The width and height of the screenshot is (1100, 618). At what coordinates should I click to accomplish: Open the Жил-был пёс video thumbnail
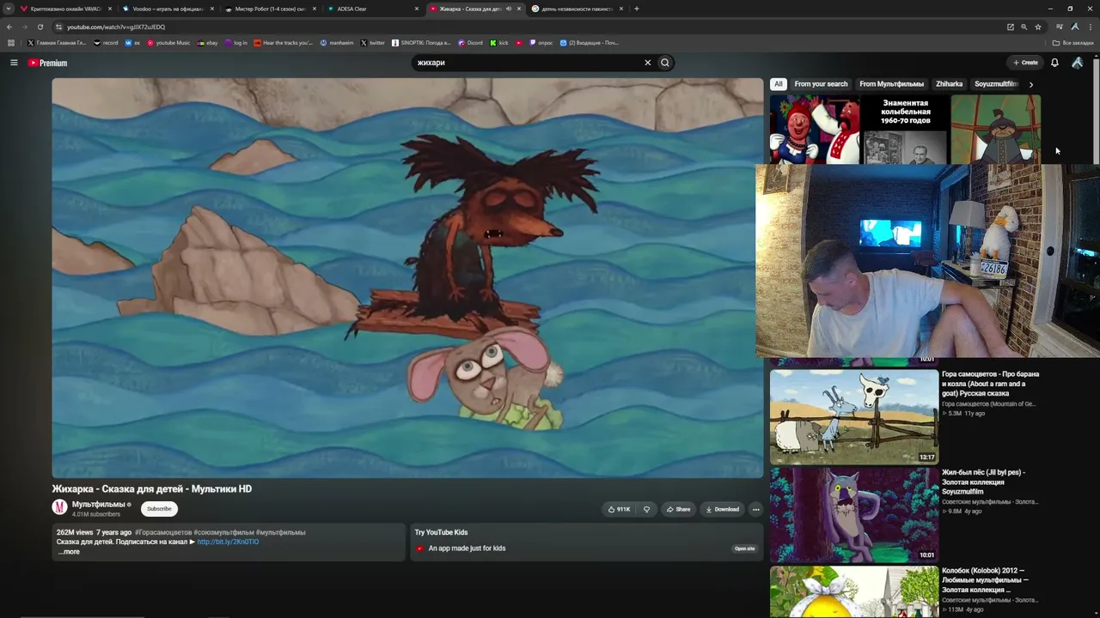(x=854, y=515)
